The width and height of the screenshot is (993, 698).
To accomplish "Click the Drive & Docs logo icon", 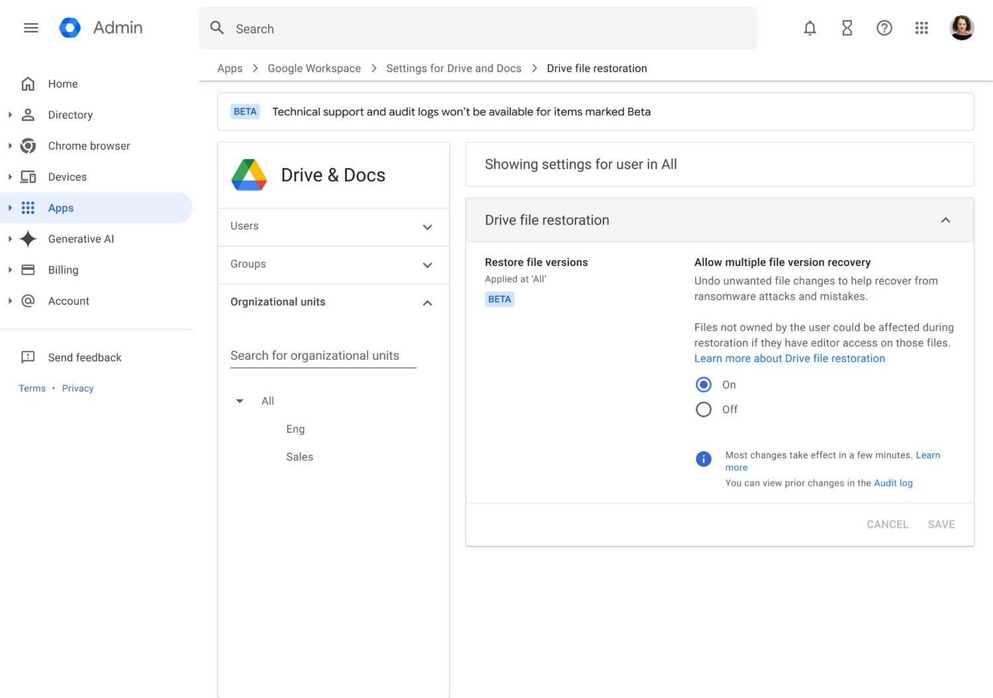I will (249, 173).
